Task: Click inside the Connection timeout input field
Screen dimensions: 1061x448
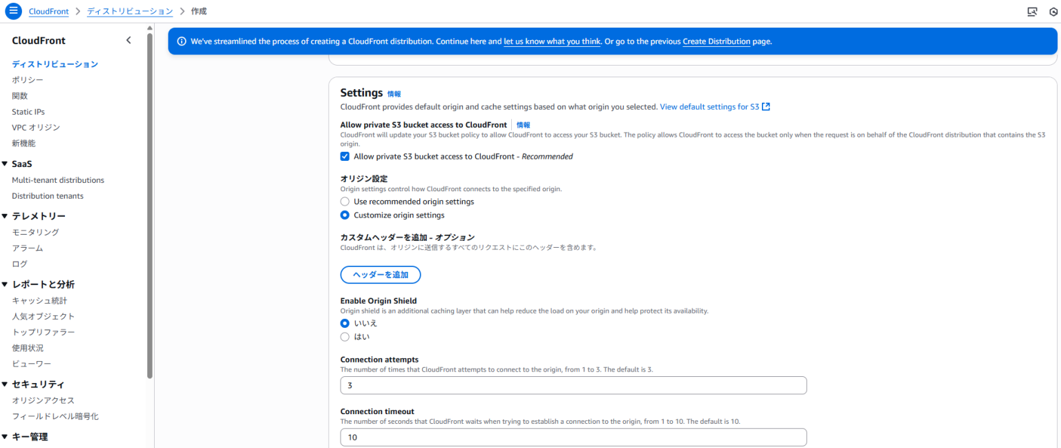Action: (573, 437)
